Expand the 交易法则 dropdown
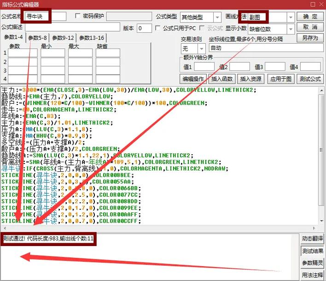The image size is (326, 281). pos(201,48)
